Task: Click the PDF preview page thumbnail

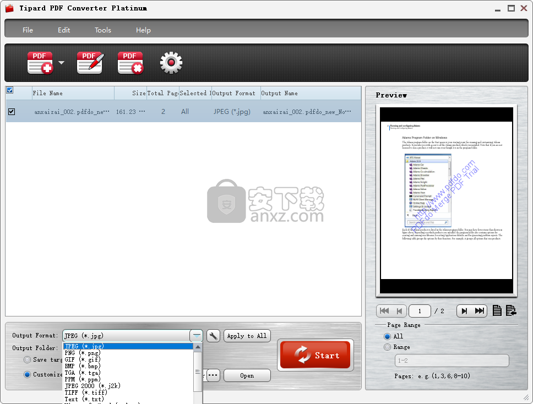Action: point(447,200)
